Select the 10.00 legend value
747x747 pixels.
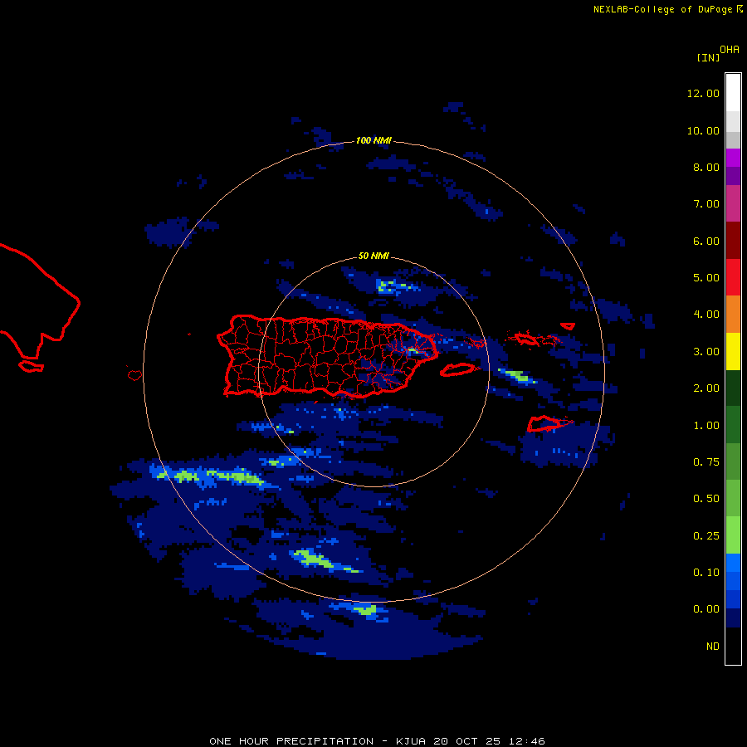click(703, 130)
